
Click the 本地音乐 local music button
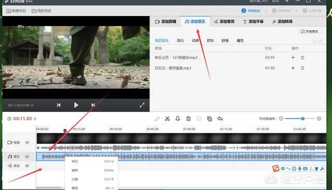coord(310,31)
